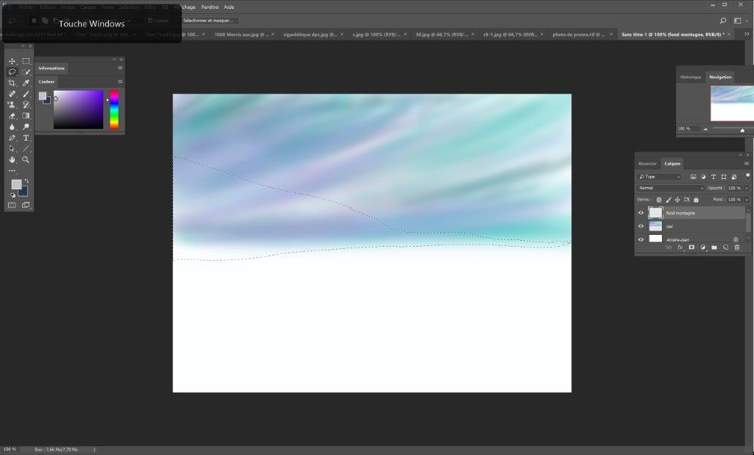Delete layer with the trash icon
This screenshot has width=754, height=455.
coord(736,247)
